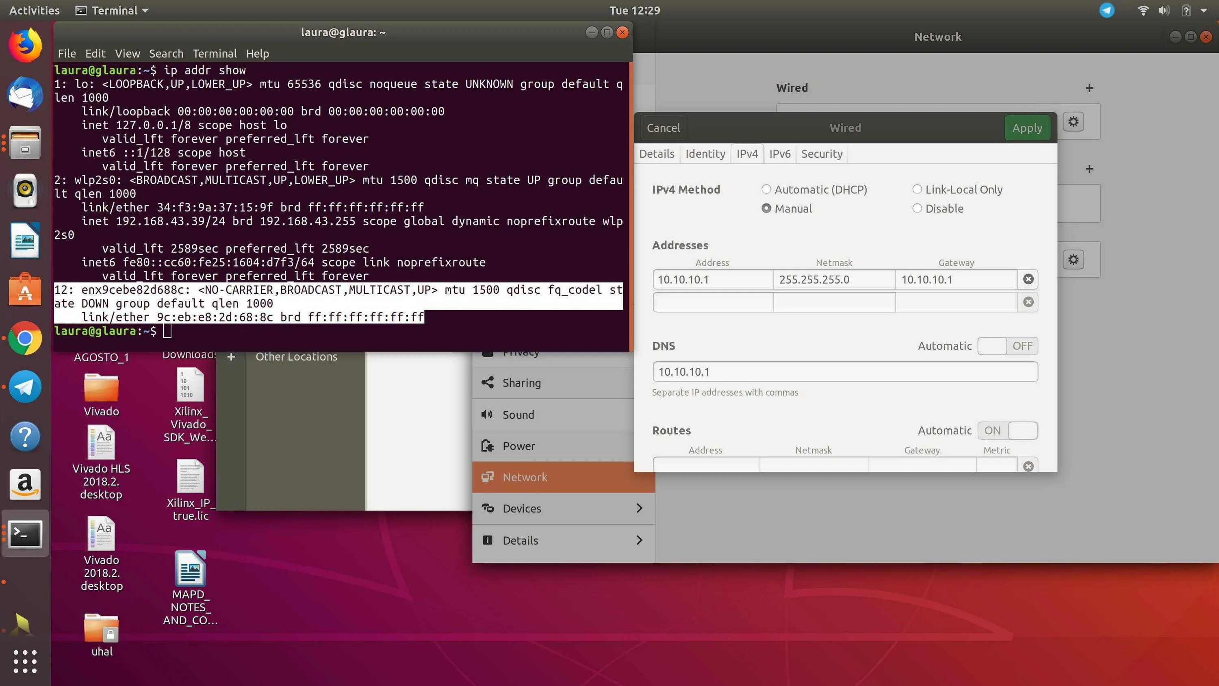Click the DNS address input field
Viewport: 1219px width, 686px height.
[845, 371]
